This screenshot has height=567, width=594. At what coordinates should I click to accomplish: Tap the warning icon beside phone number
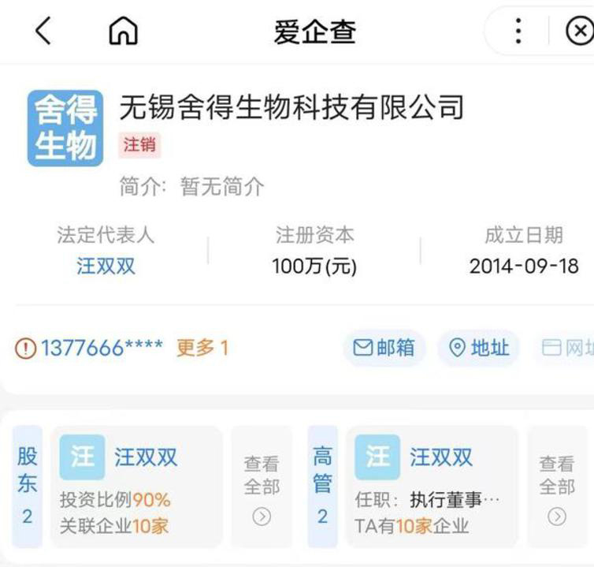(x=25, y=348)
